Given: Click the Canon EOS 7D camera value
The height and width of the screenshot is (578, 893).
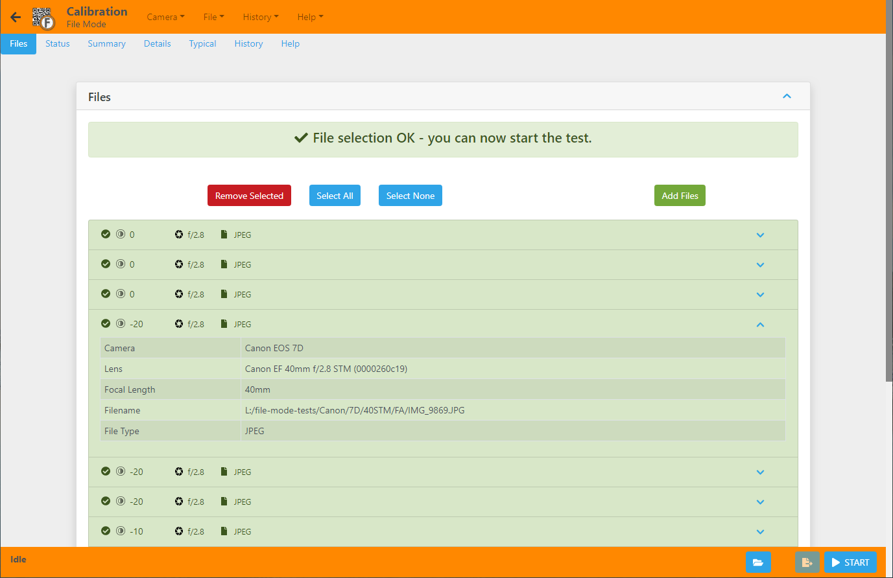Looking at the screenshot, I should pos(274,348).
